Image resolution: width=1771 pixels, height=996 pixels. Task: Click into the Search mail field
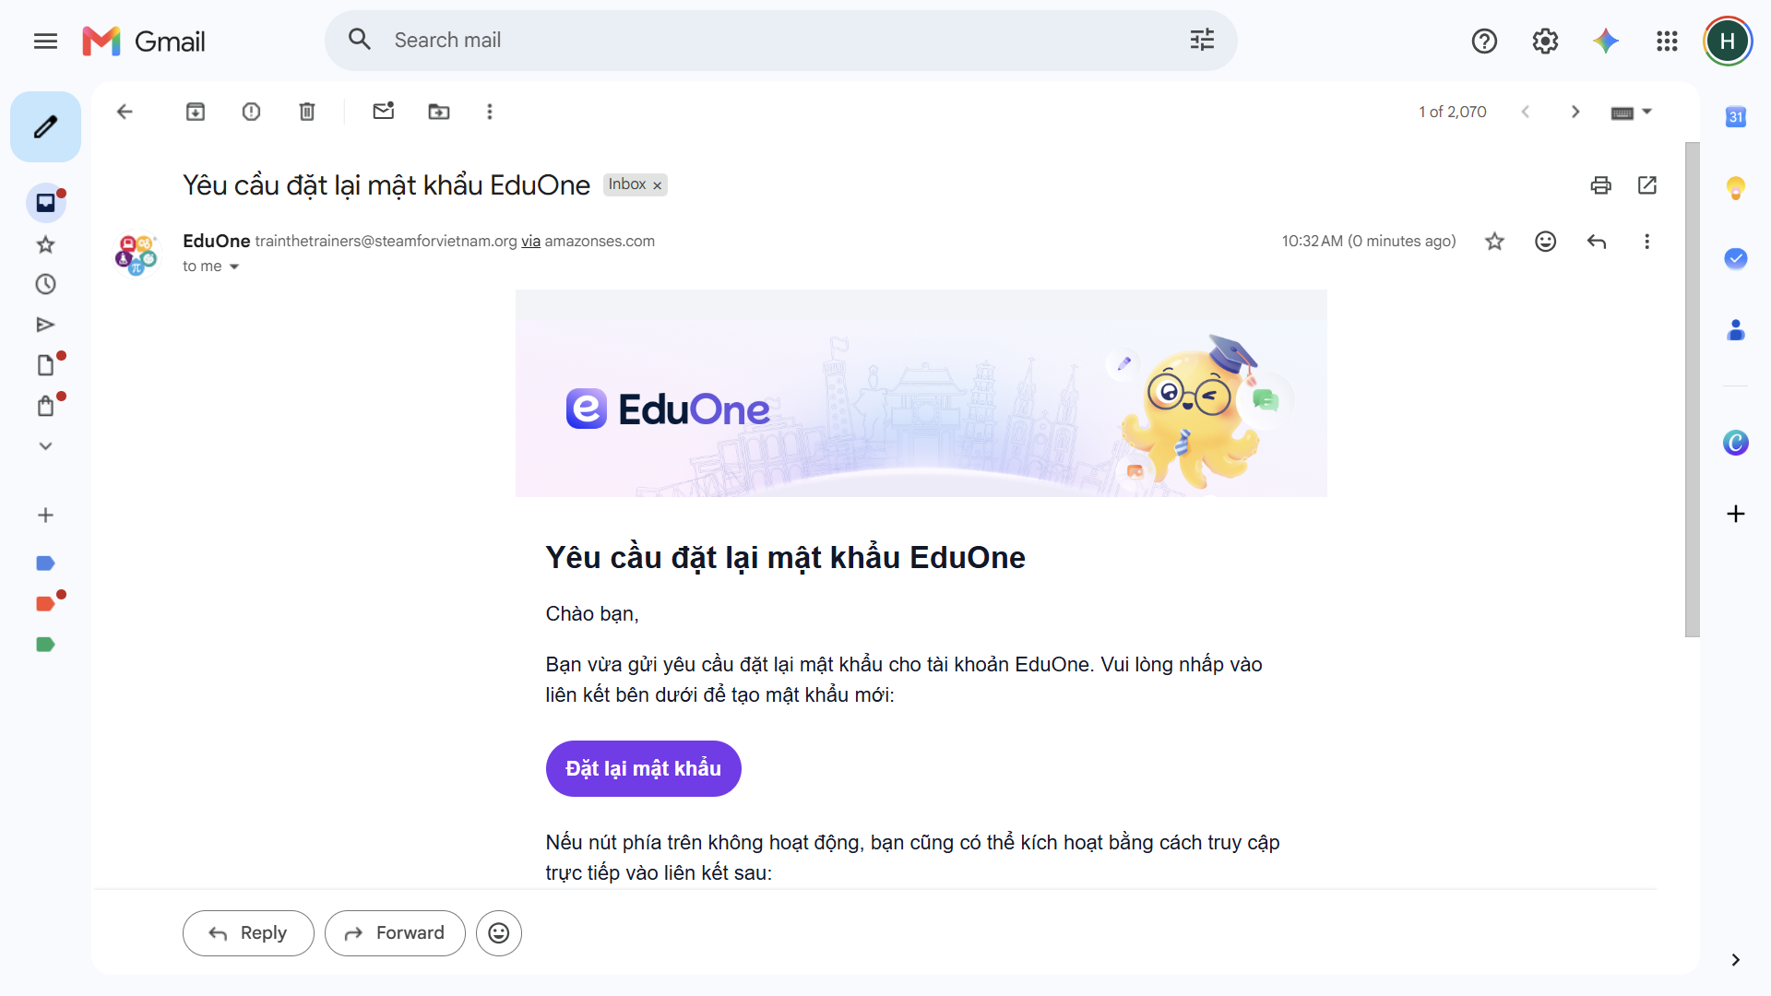click(x=779, y=40)
